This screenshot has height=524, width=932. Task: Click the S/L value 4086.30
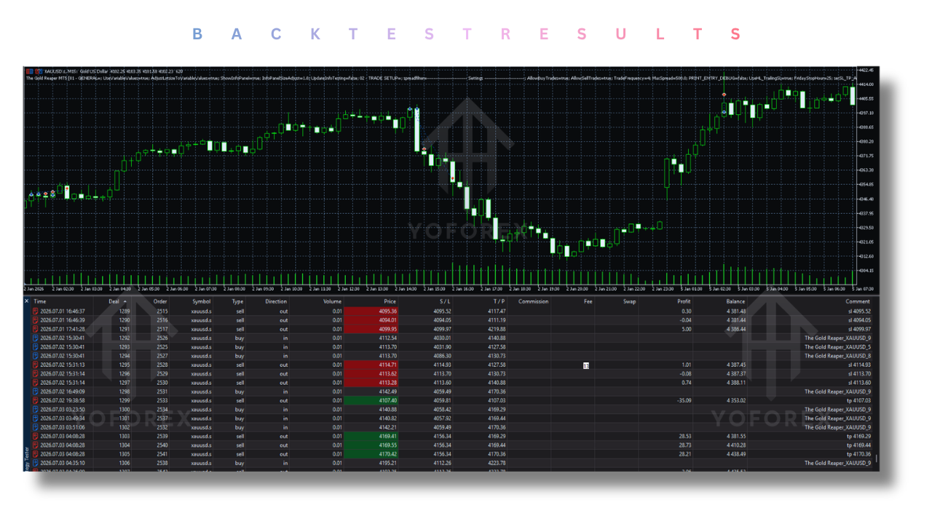click(443, 356)
